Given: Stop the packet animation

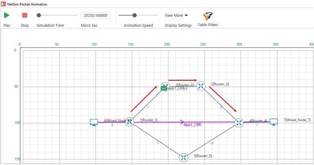Looking at the screenshot, I should (25, 16).
